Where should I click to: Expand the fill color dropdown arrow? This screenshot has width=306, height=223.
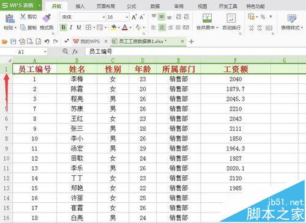(119, 27)
